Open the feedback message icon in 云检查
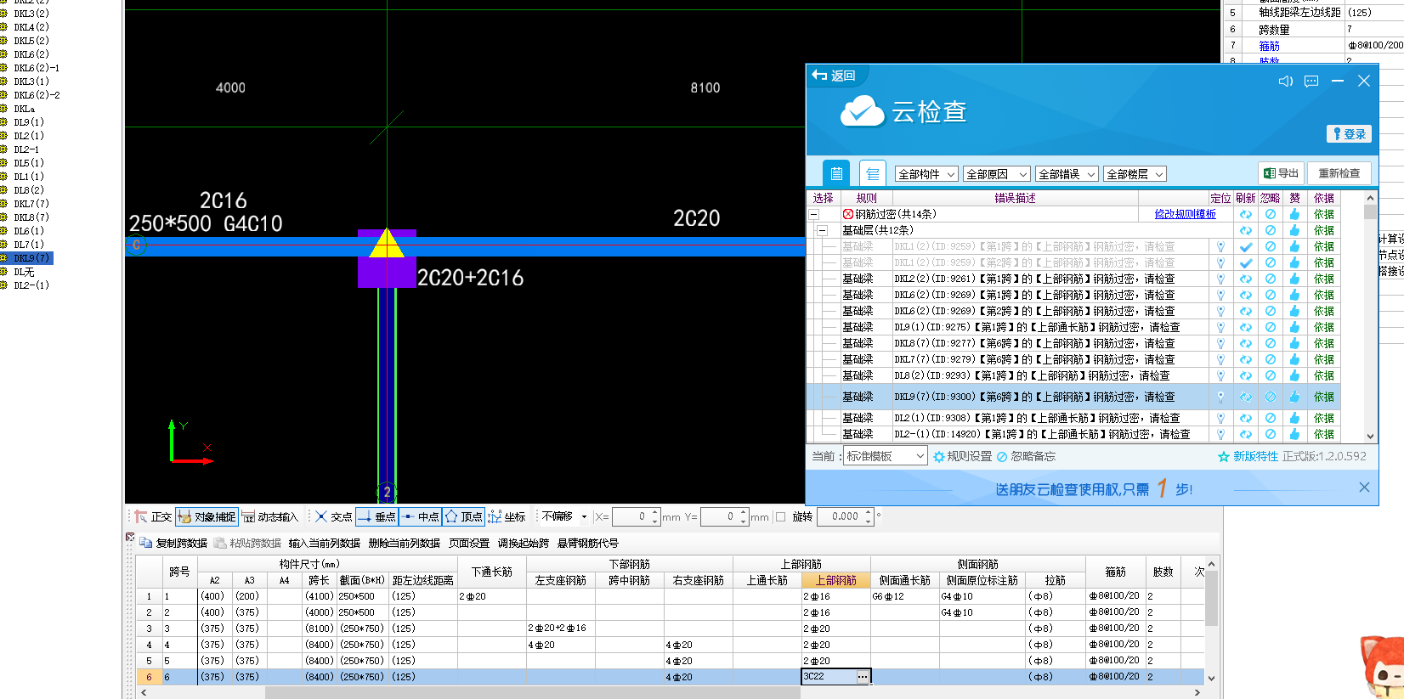 (x=1311, y=81)
